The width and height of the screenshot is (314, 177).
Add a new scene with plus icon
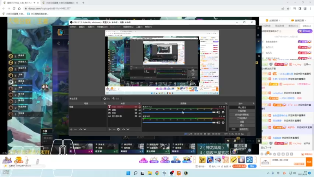pos(71,129)
